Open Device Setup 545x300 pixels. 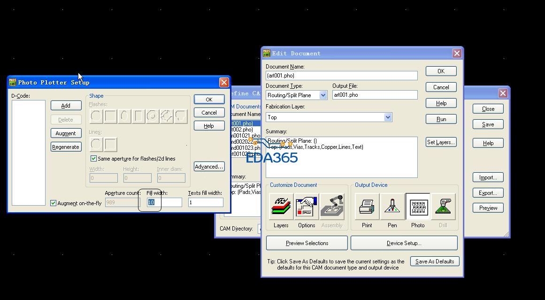tap(404, 243)
